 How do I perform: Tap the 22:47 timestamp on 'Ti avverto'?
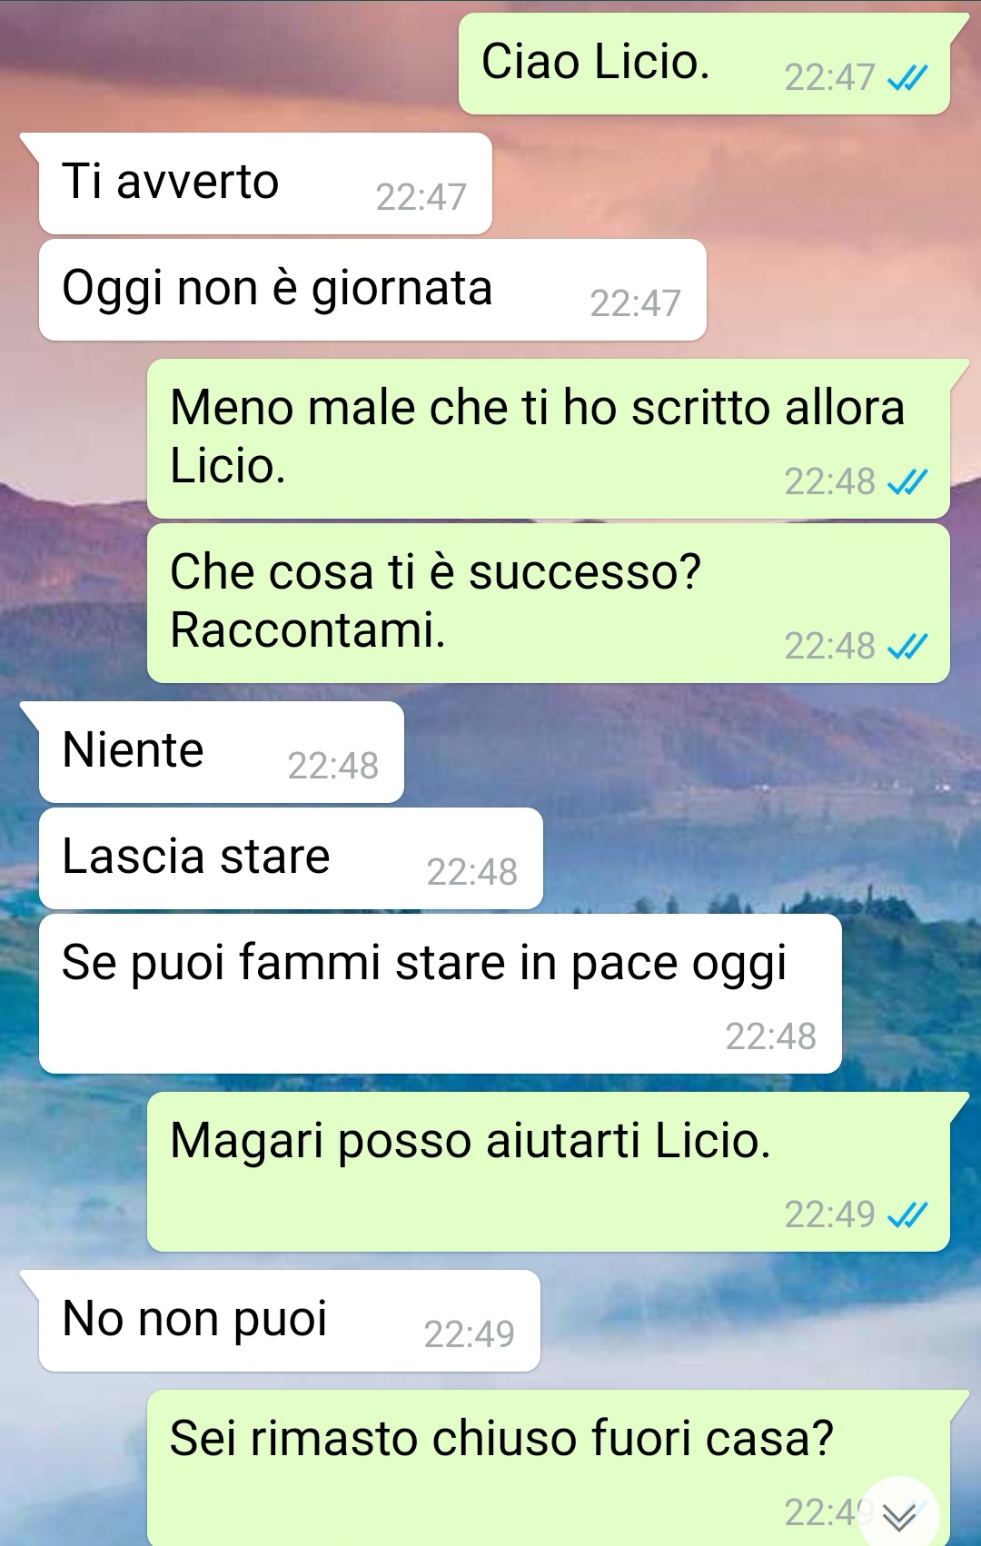coord(421,197)
